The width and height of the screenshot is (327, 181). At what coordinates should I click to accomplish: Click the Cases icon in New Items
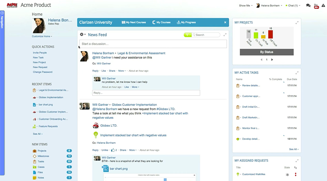click(x=34, y=167)
